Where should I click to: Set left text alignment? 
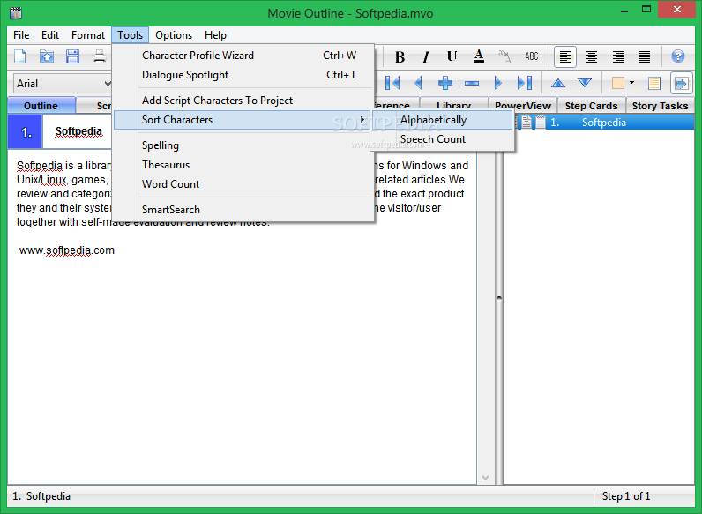tap(565, 56)
